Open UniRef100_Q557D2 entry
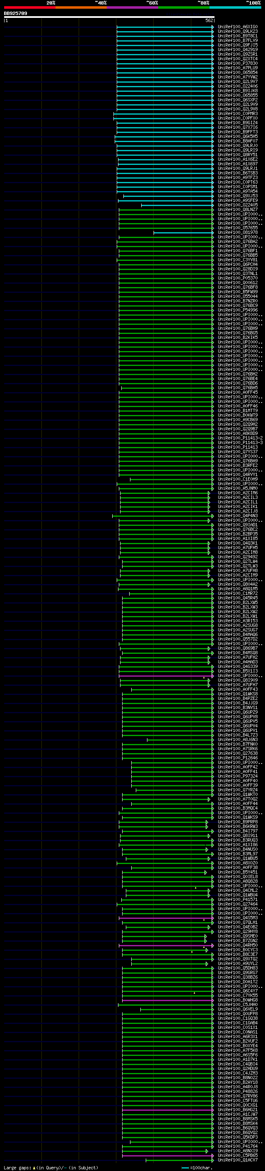The width and height of the screenshot is (265, 1171). 238,639
